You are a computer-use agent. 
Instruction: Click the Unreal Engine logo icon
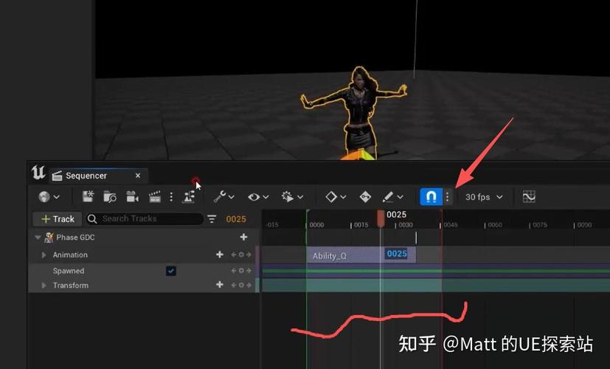pos(38,173)
